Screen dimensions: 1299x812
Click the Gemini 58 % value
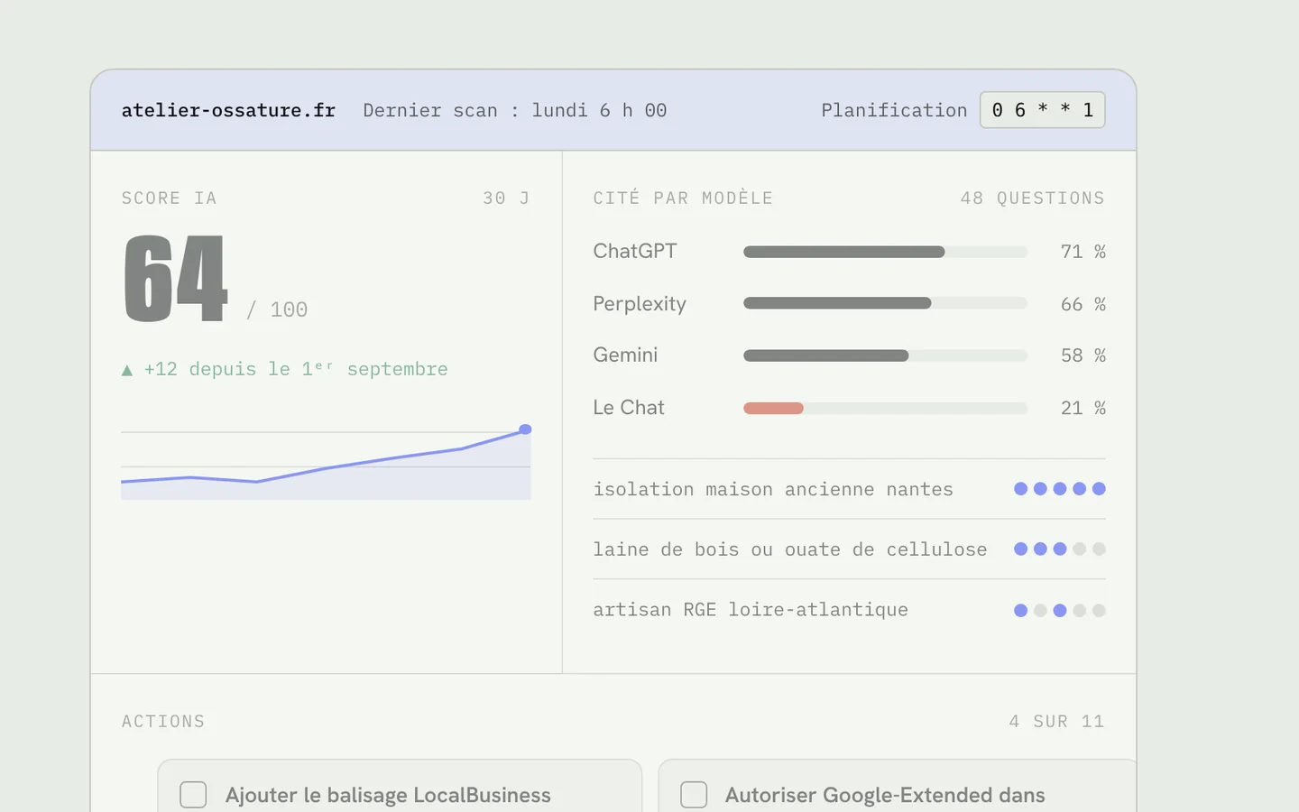(1083, 355)
